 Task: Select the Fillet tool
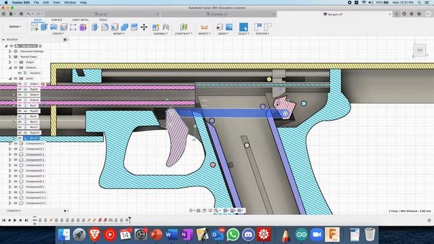click(x=105, y=27)
